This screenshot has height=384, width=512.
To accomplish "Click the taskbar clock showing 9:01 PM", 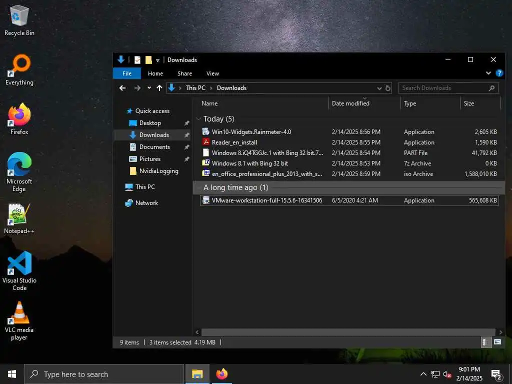I will point(469,374).
